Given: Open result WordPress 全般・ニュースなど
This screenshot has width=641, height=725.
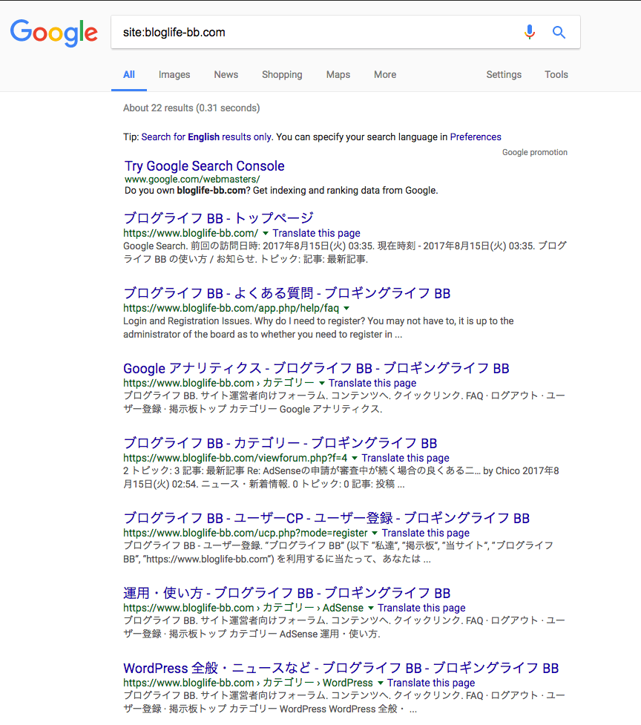Looking at the screenshot, I should pyautogui.click(x=341, y=668).
